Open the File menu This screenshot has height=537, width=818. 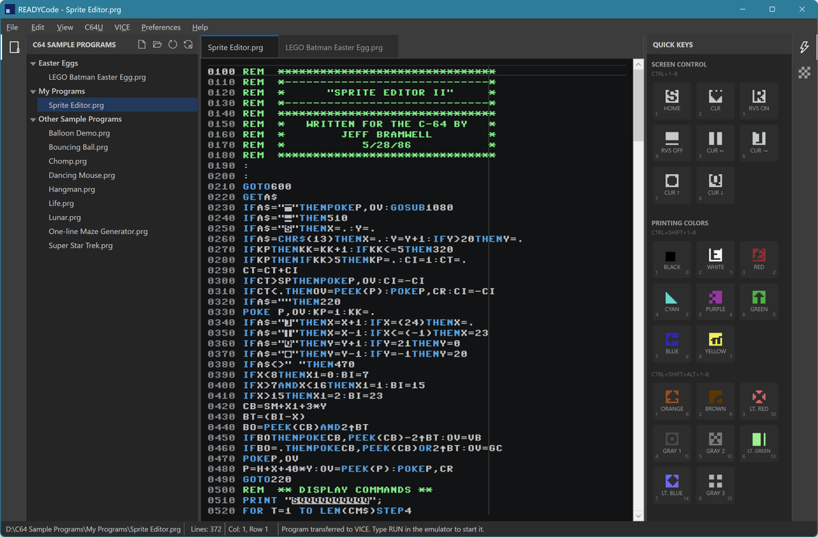[x=12, y=27]
